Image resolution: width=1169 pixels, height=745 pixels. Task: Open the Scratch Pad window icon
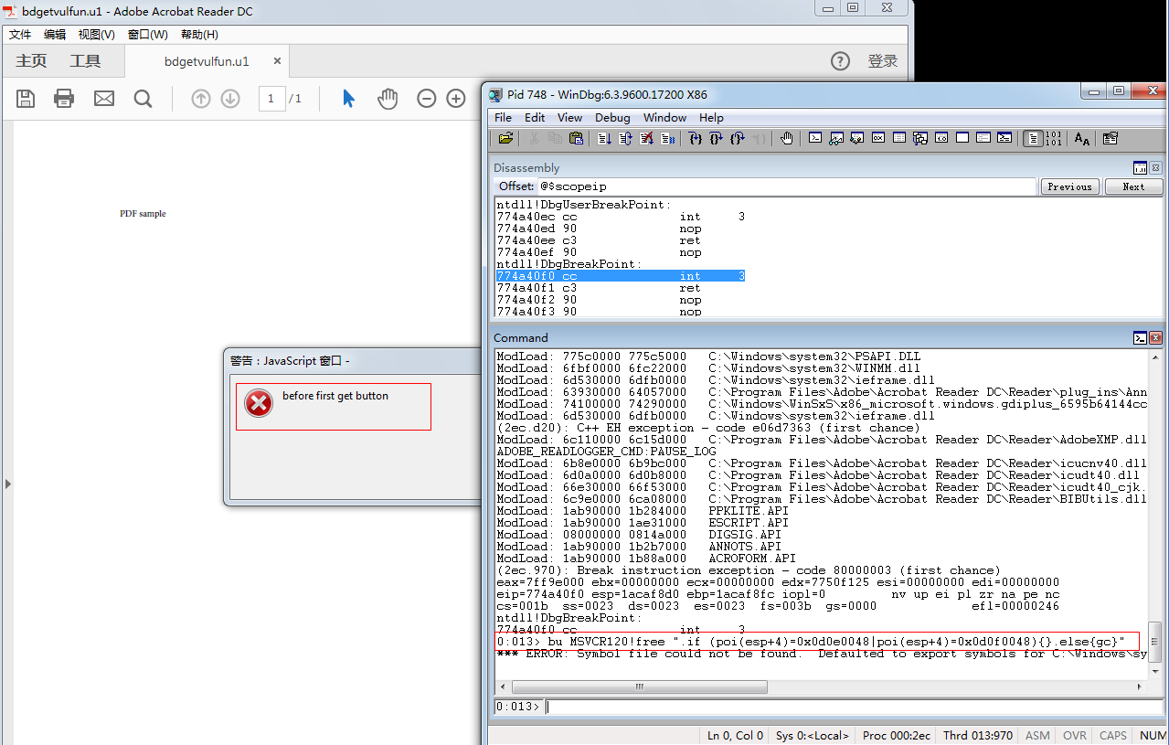coord(962,138)
